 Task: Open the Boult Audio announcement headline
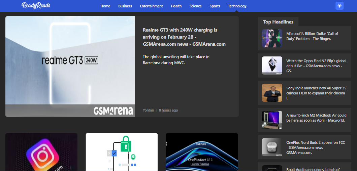pyautogui.click(x=313, y=169)
